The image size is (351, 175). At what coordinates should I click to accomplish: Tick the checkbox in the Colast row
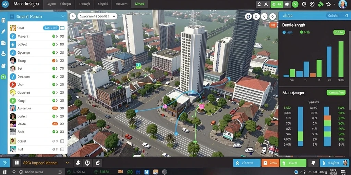pyautogui.click(x=62, y=141)
